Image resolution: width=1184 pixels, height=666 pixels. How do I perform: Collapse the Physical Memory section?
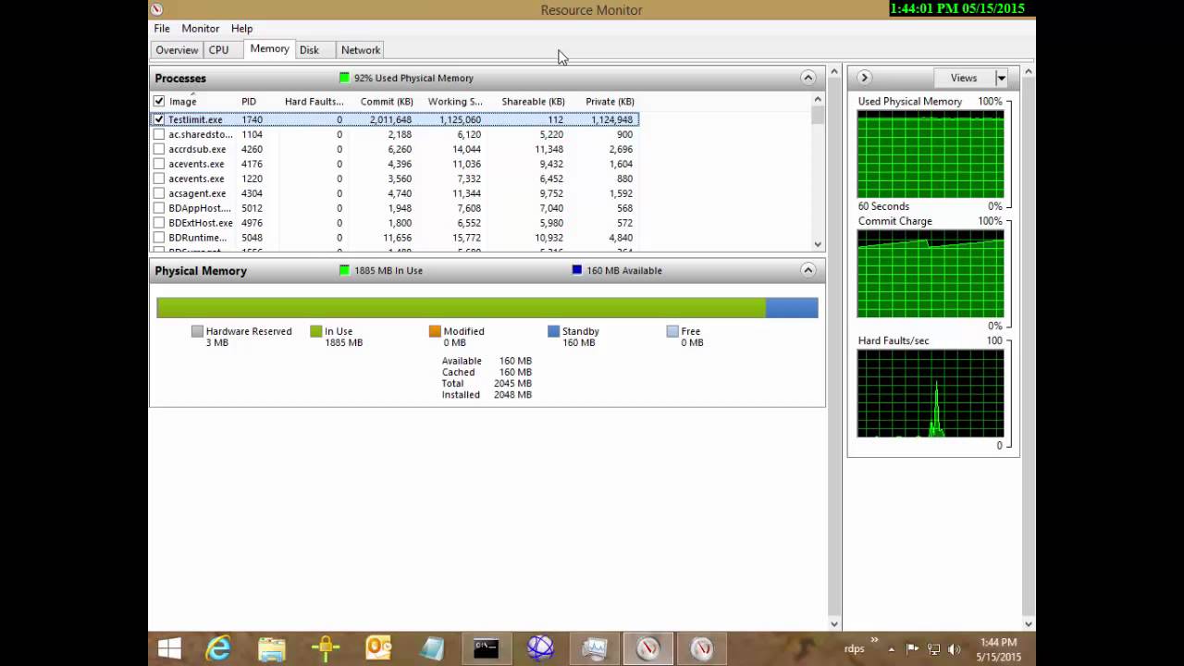(x=808, y=270)
